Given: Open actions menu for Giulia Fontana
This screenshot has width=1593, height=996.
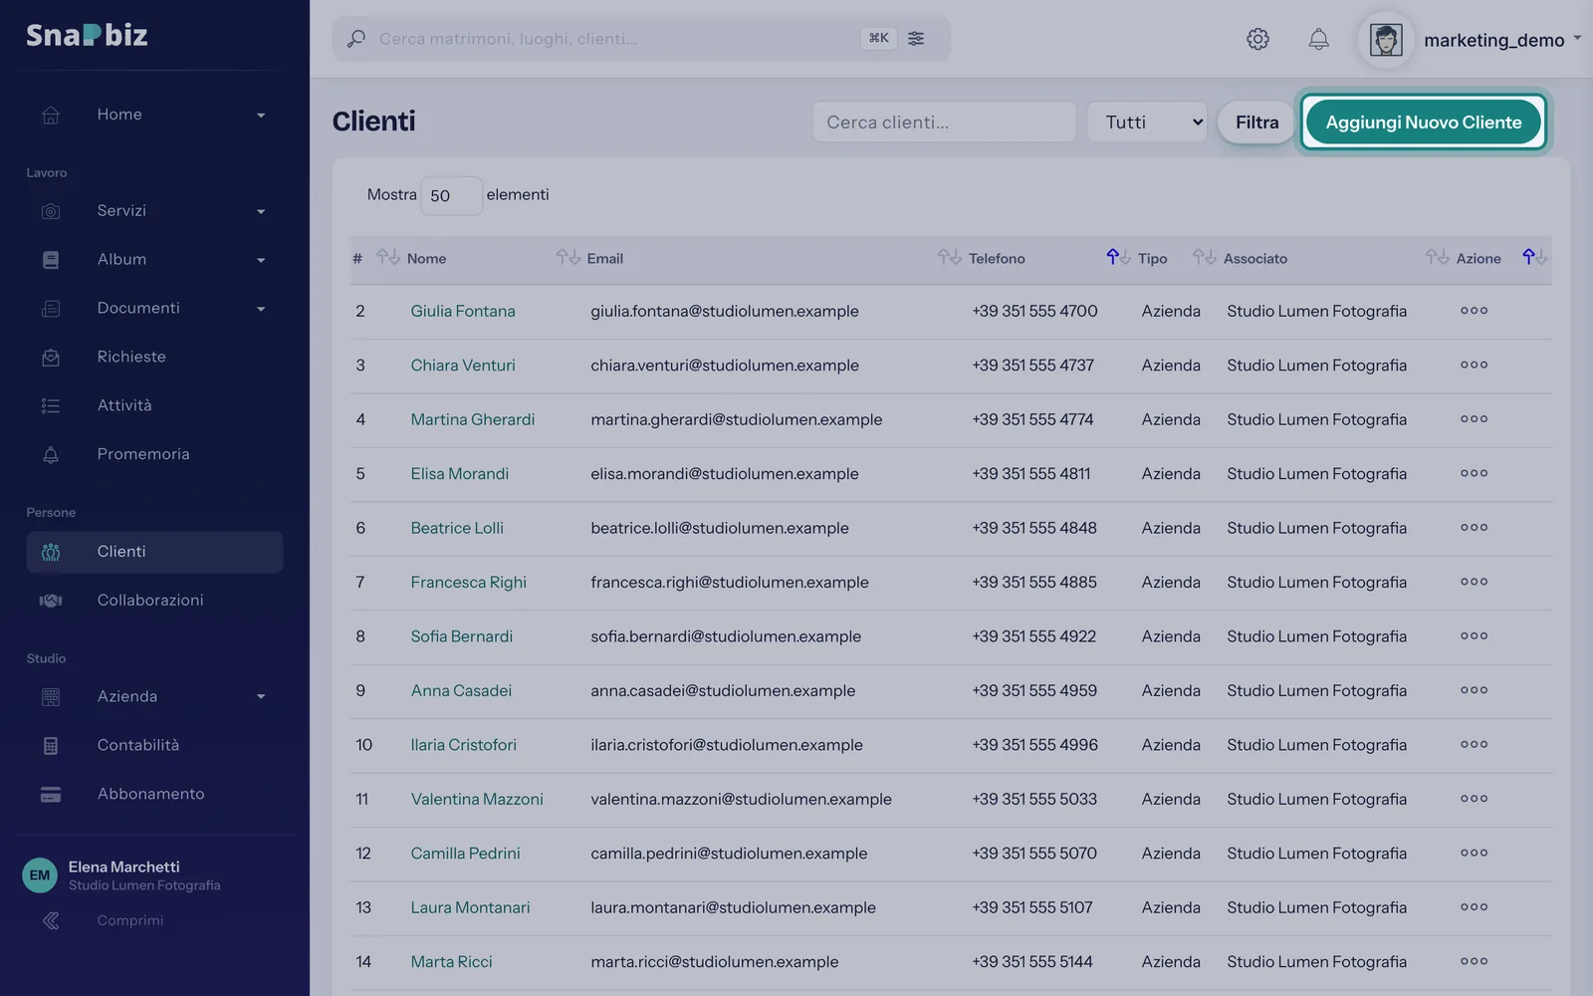Looking at the screenshot, I should [1474, 311].
